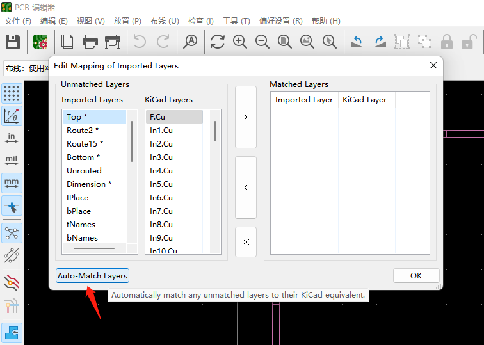The width and height of the screenshot is (484, 345).
Task: Click the Group items icon
Action: (x=402, y=42)
